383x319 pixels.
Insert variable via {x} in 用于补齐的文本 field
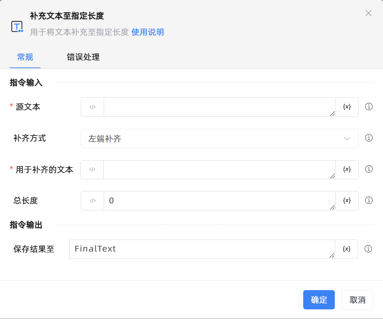(x=347, y=169)
